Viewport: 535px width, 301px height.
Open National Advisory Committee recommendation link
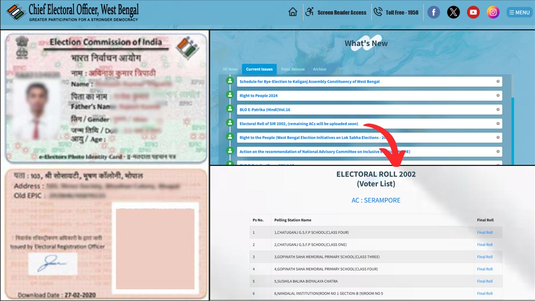pyautogui.click(x=325, y=152)
